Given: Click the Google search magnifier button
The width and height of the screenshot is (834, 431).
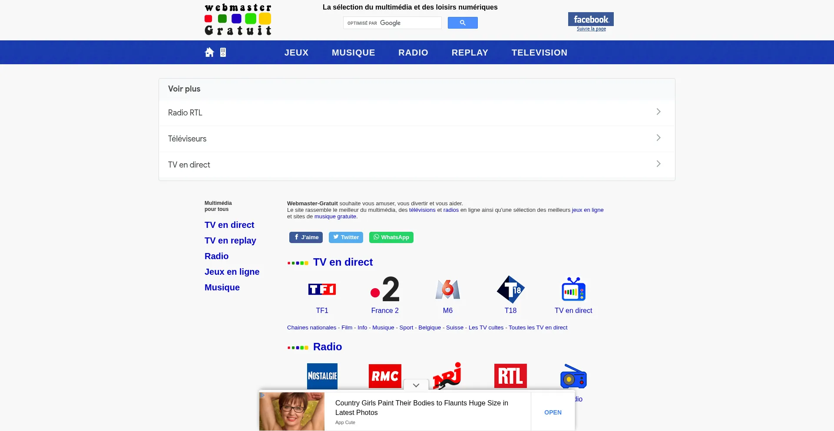Looking at the screenshot, I should pyautogui.click(x=462, y=23).
